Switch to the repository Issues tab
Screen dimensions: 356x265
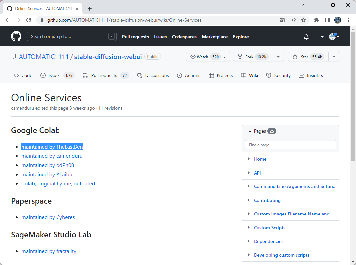click(58, 75)
